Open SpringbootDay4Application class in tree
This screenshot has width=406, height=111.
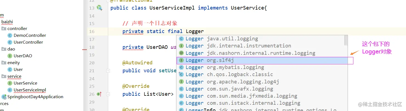[35, 97]
